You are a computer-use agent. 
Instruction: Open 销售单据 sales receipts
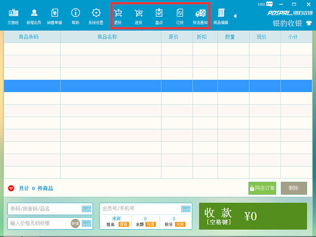[55, 16]
